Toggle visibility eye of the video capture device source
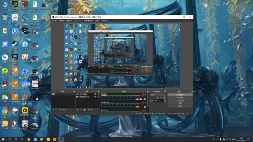253x142 pixels. (96, 97)
